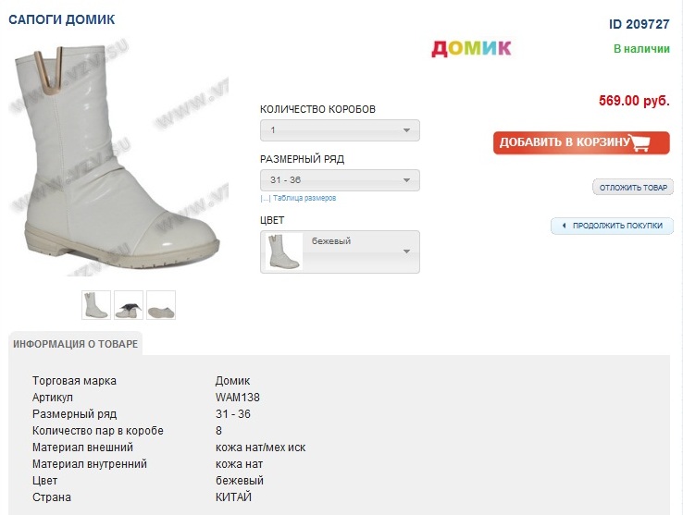The image size is (683, 515).
Task: Select the first thumbnail showing boot side view
Action: (x=96, y=305)
